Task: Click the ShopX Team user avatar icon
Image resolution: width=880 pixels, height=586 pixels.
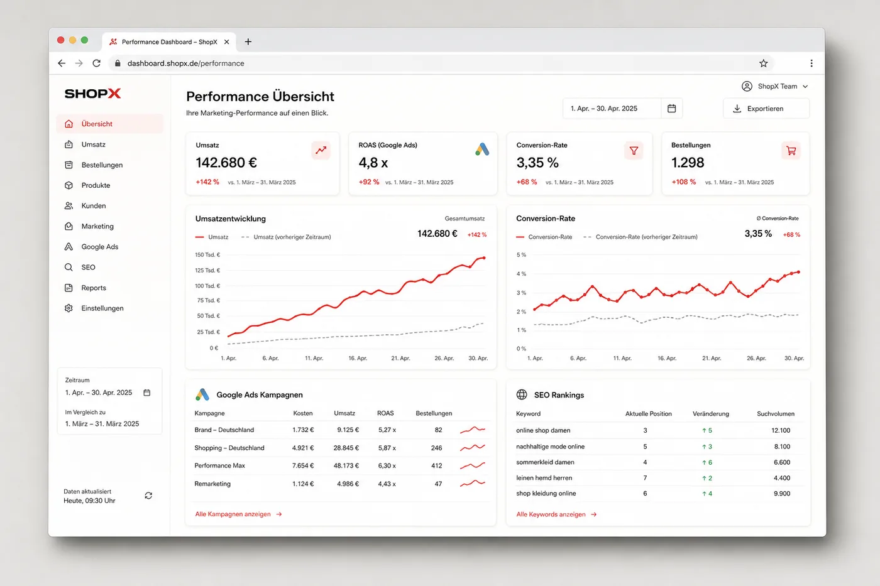Action: (747, 86)
